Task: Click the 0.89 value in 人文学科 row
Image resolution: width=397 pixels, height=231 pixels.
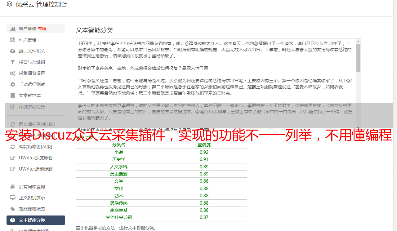Action: pyautogui.click(x=204, y=167)
